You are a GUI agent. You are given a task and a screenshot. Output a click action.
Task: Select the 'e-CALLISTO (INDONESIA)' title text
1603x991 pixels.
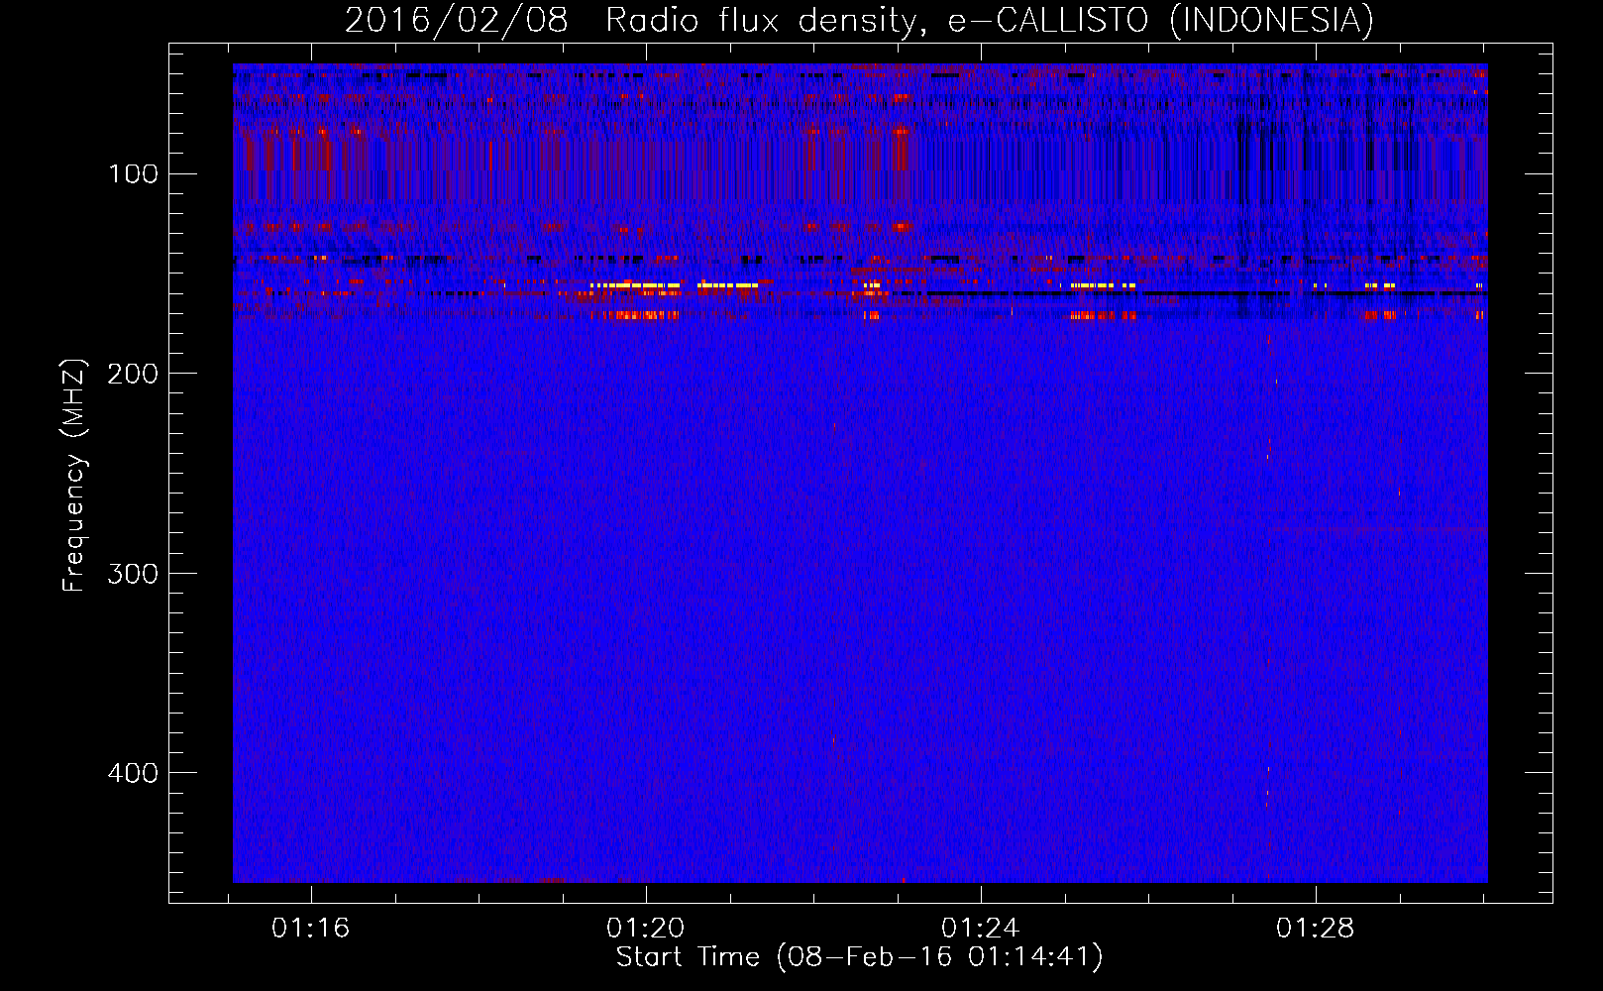click(x=1161, y=20)
